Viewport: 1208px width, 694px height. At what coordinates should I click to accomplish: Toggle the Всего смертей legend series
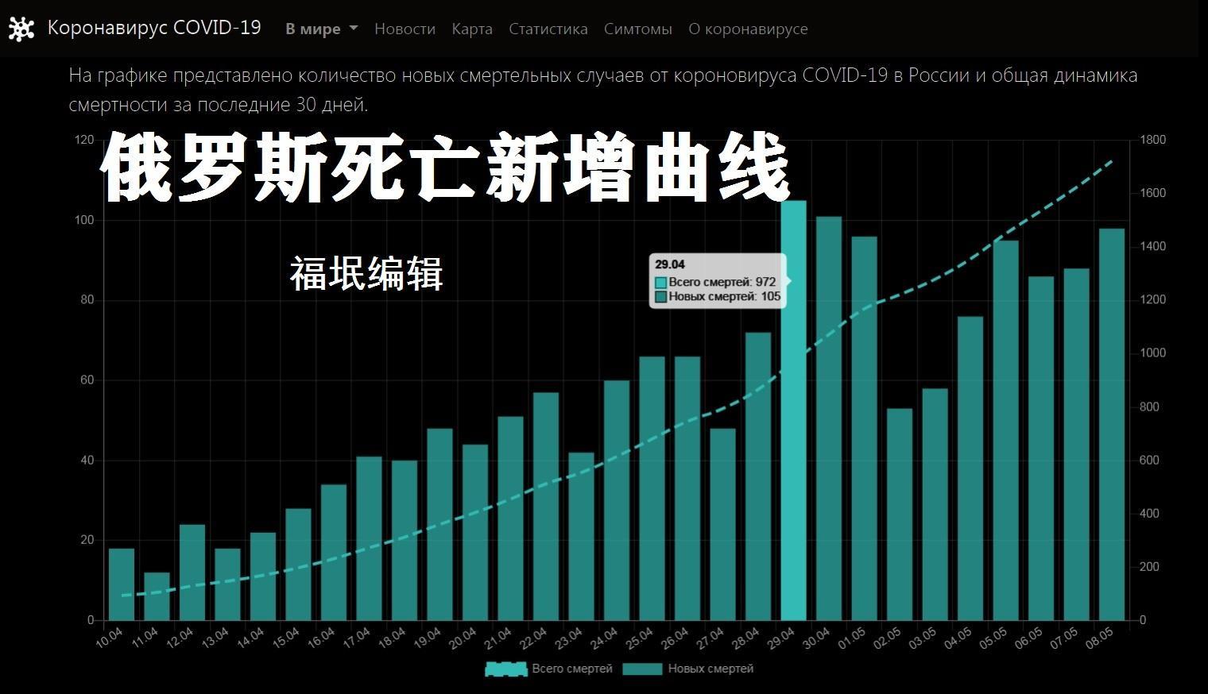click(x=571, y=669)
